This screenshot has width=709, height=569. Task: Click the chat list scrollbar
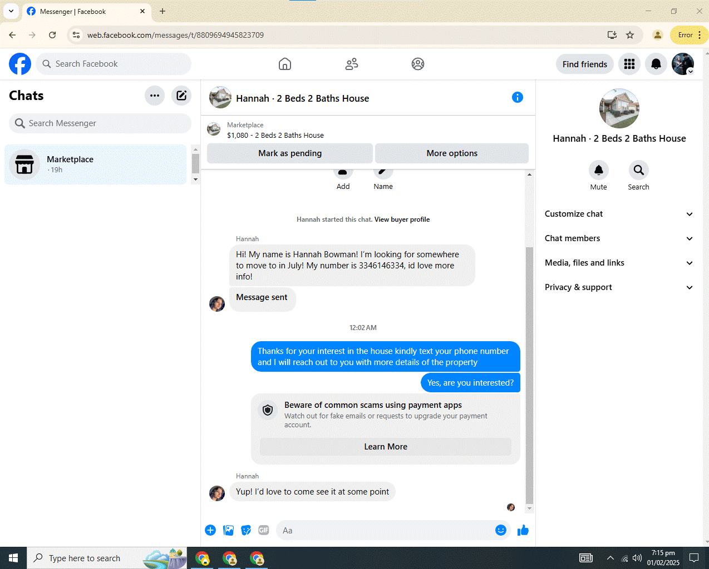[x=195, y=164]
